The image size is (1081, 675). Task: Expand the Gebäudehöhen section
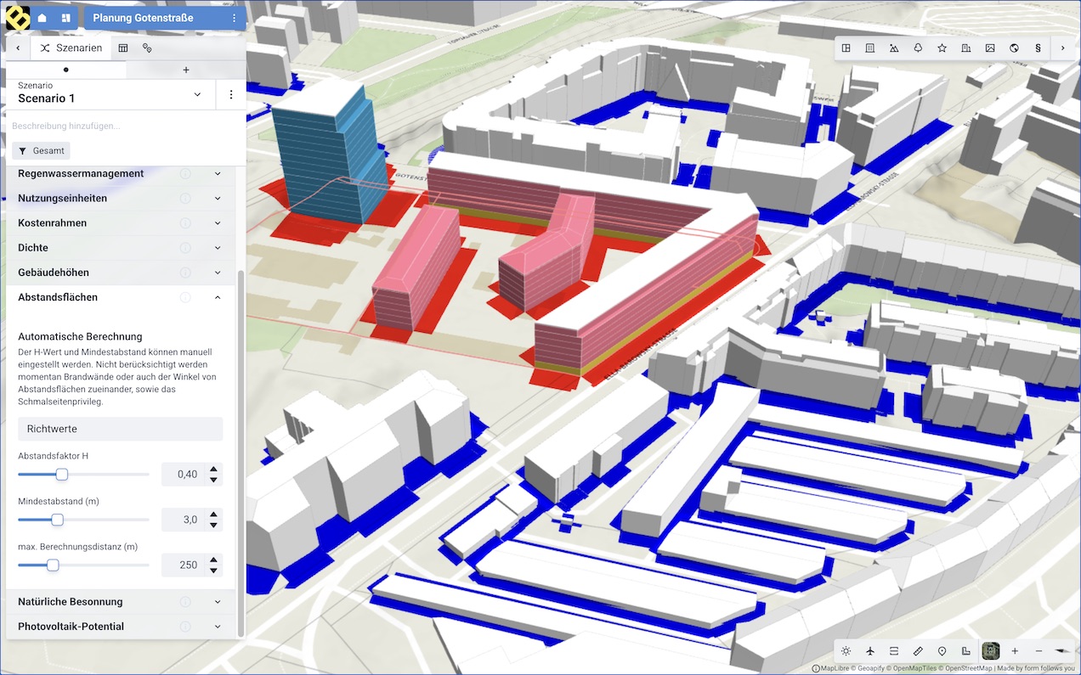[x=218, y=273]
